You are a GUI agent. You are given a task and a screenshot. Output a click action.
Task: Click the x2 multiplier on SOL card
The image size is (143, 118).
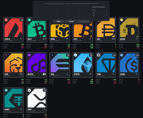68,55
